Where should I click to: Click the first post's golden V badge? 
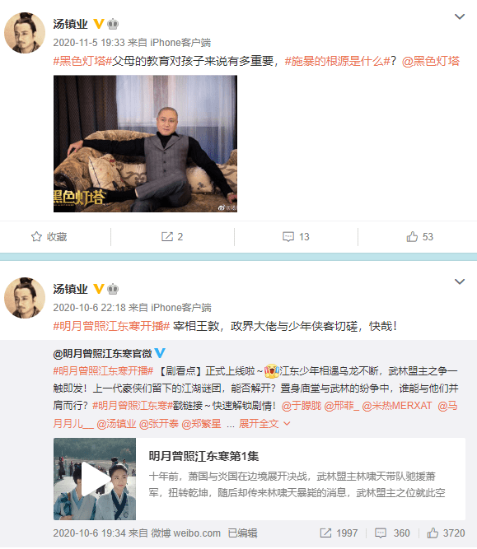[99, 24]
